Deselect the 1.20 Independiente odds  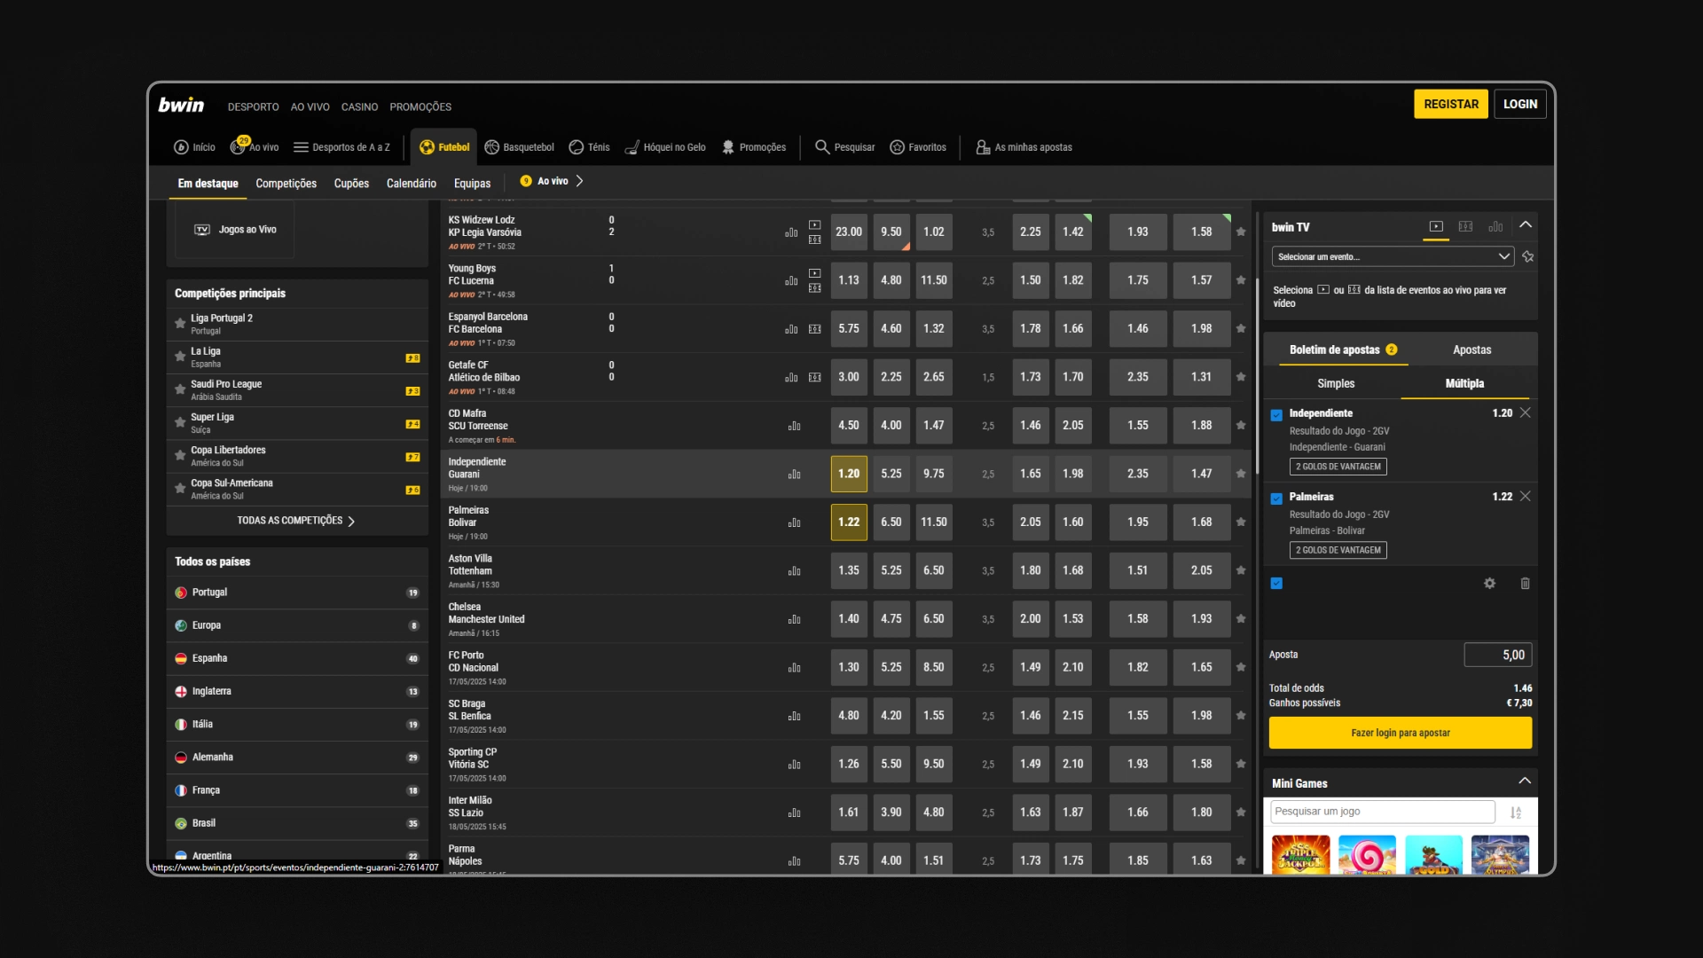849,474
